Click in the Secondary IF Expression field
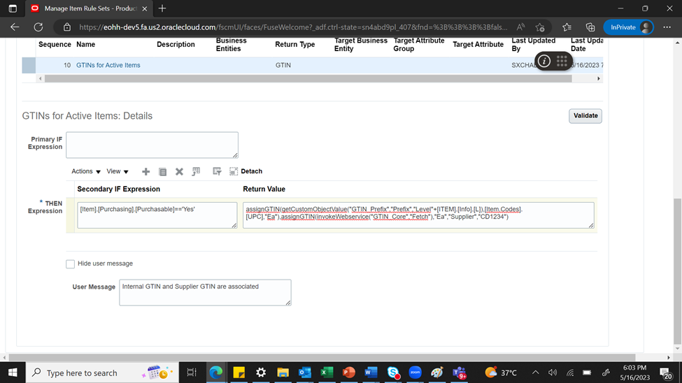This screenshot has width=682, height=383. 157,215
